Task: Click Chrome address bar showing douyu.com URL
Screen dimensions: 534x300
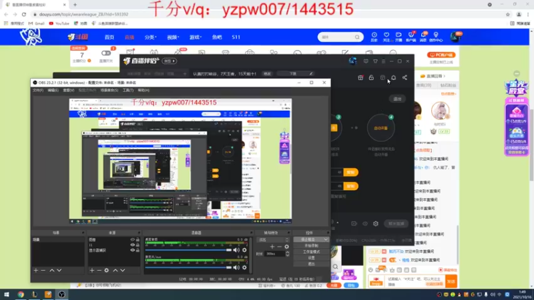Action: (269, 14)
